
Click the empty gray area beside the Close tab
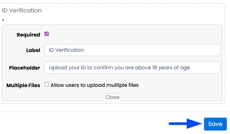[172, 97]
